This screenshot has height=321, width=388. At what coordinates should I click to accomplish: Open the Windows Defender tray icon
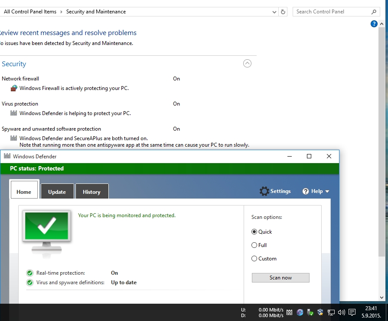pyautogui.click(x=289, y=312)
